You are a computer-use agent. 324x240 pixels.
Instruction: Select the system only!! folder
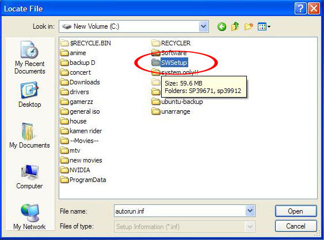[175, 72]
